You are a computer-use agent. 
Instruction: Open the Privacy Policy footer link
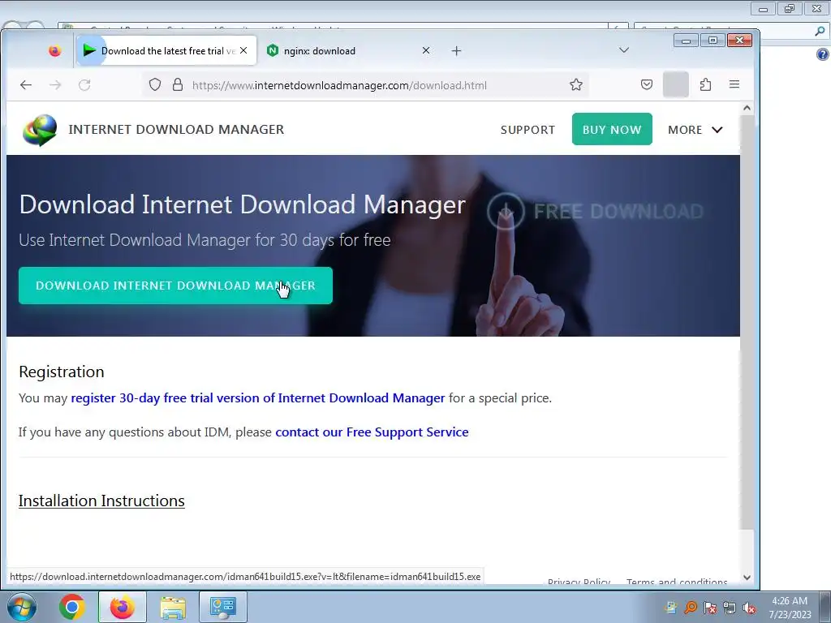[x=579, y=582]
